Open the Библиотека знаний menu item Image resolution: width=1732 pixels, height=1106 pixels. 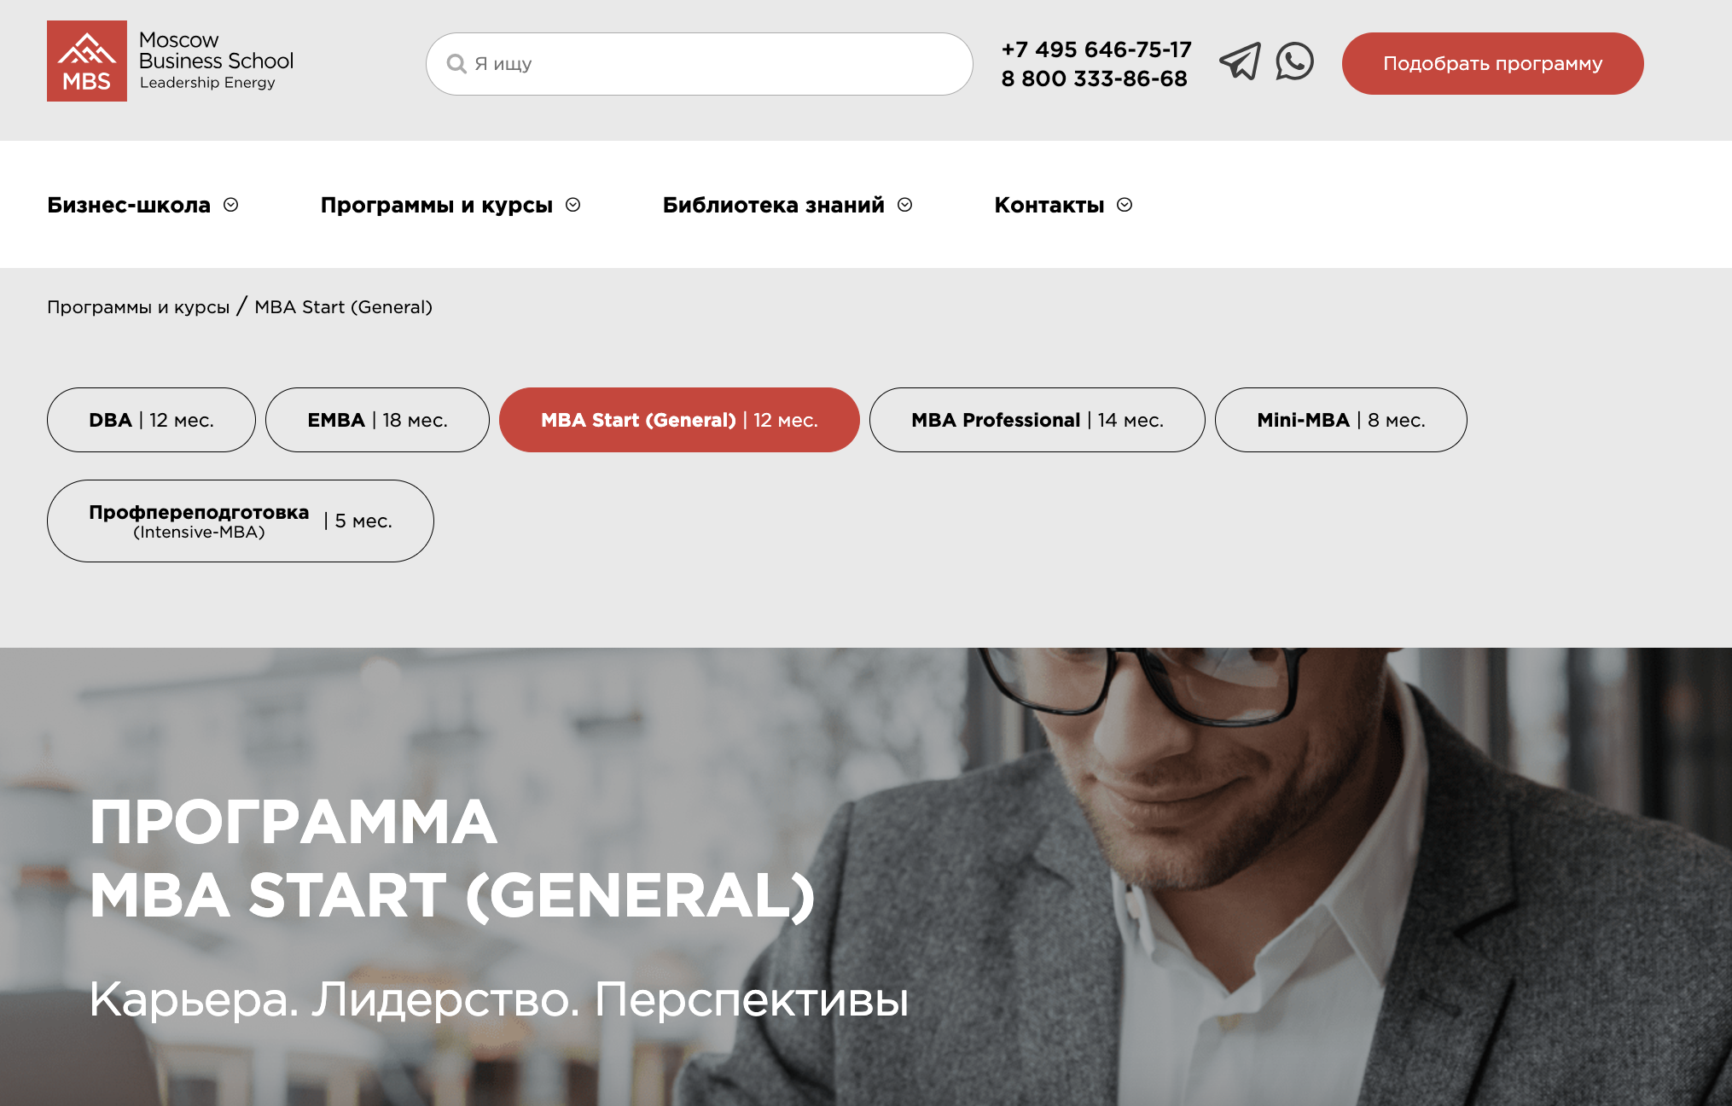[x=774, y=205]
